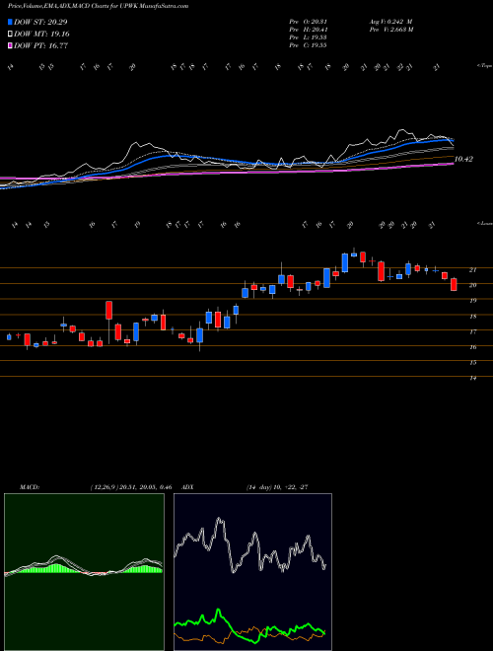Screen dimensions: 493x651
Task: Click the 'Pre C: 19.55' close value
Action: click(308, 45)
